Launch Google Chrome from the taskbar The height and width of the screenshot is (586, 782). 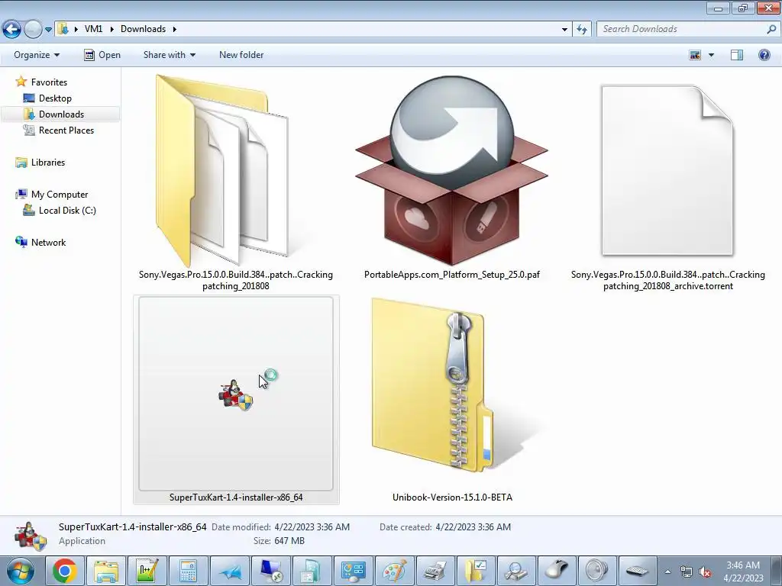pyautogui.click(x=65, y=571)
